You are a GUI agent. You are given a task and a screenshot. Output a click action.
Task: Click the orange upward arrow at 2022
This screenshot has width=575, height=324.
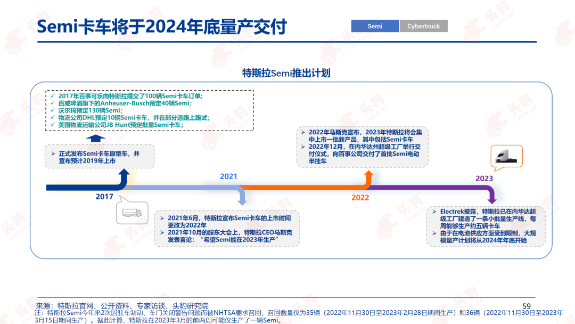pyautogui.click(x=368, y=179)
